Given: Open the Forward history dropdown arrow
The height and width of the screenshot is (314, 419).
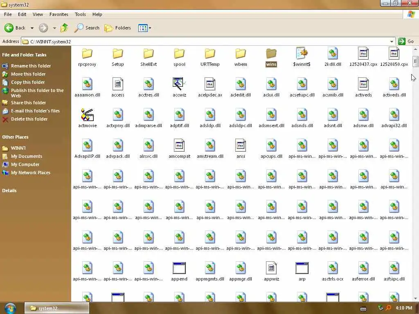Looking at the screenshot, I should (x=54, y=28).
